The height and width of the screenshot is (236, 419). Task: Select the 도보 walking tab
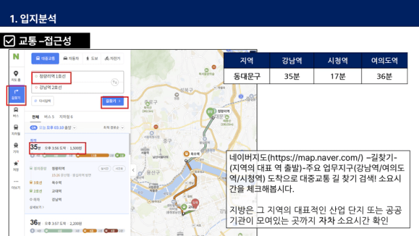92,58
